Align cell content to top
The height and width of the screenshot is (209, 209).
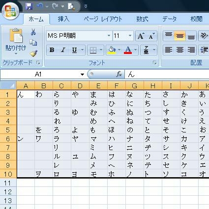[x=169, y=36]
